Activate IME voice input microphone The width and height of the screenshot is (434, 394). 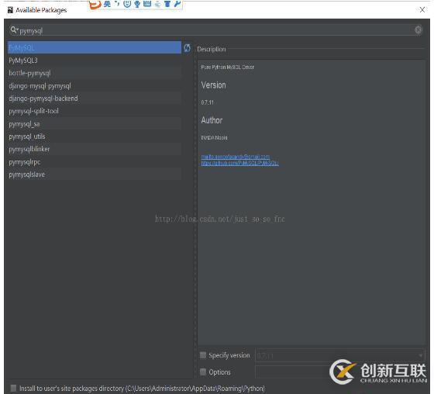point(137,4)
